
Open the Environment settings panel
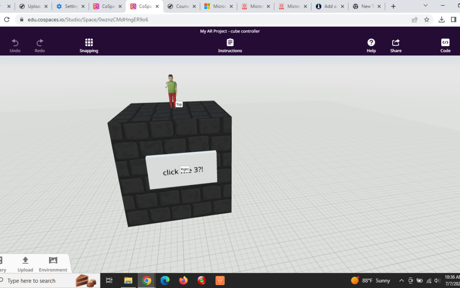coord(53,264)
